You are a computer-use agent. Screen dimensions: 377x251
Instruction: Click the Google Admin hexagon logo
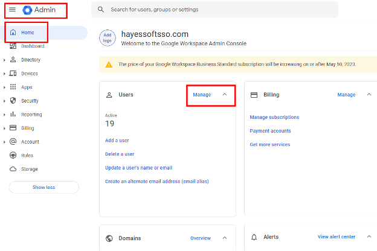click(27, 10)
